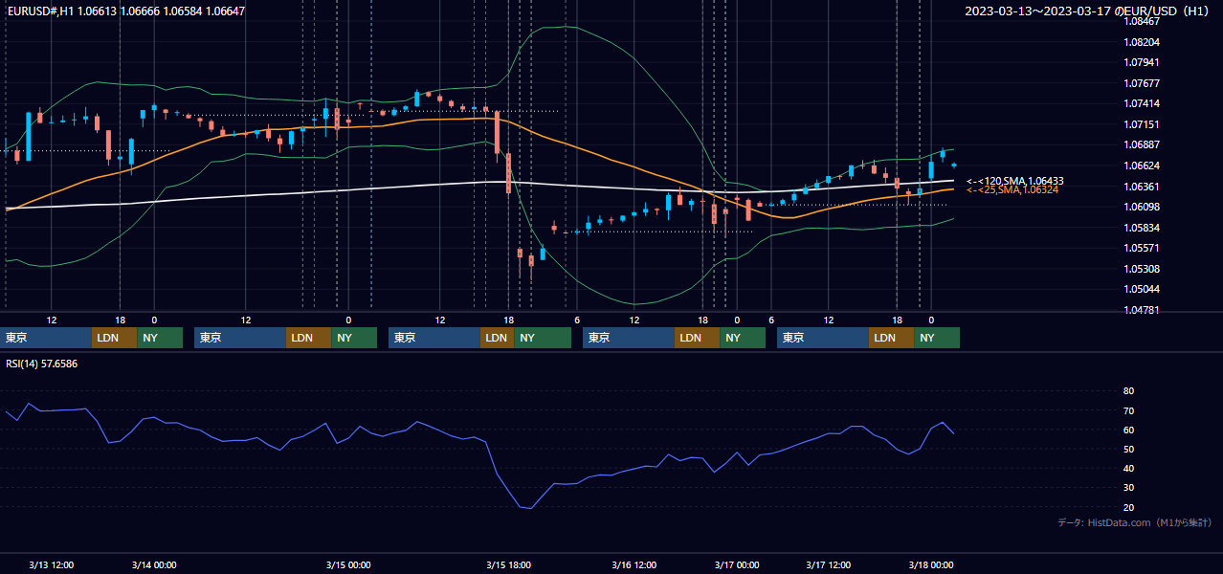Select the RSI 40 level label
Viewport: 1223px width, 574px height.
[1128, 469]
